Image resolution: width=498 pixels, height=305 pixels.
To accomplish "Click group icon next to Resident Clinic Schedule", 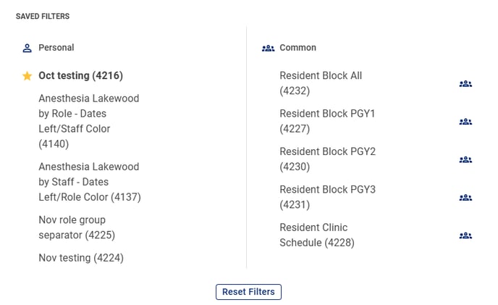I will click(465, 235).
